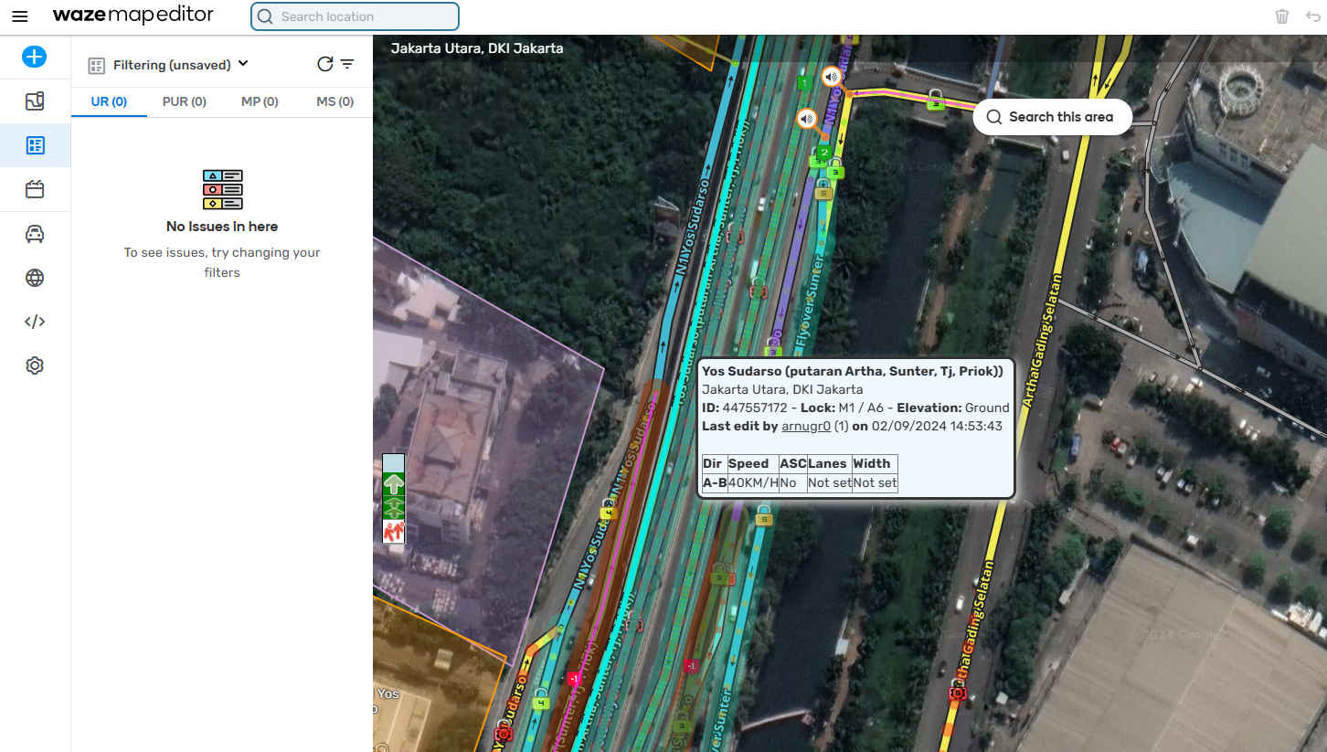This screenshot has height=752, width=1327.
Task: Select the MS (0) tab
Action: pyautogui.click(x=334, y=101)
